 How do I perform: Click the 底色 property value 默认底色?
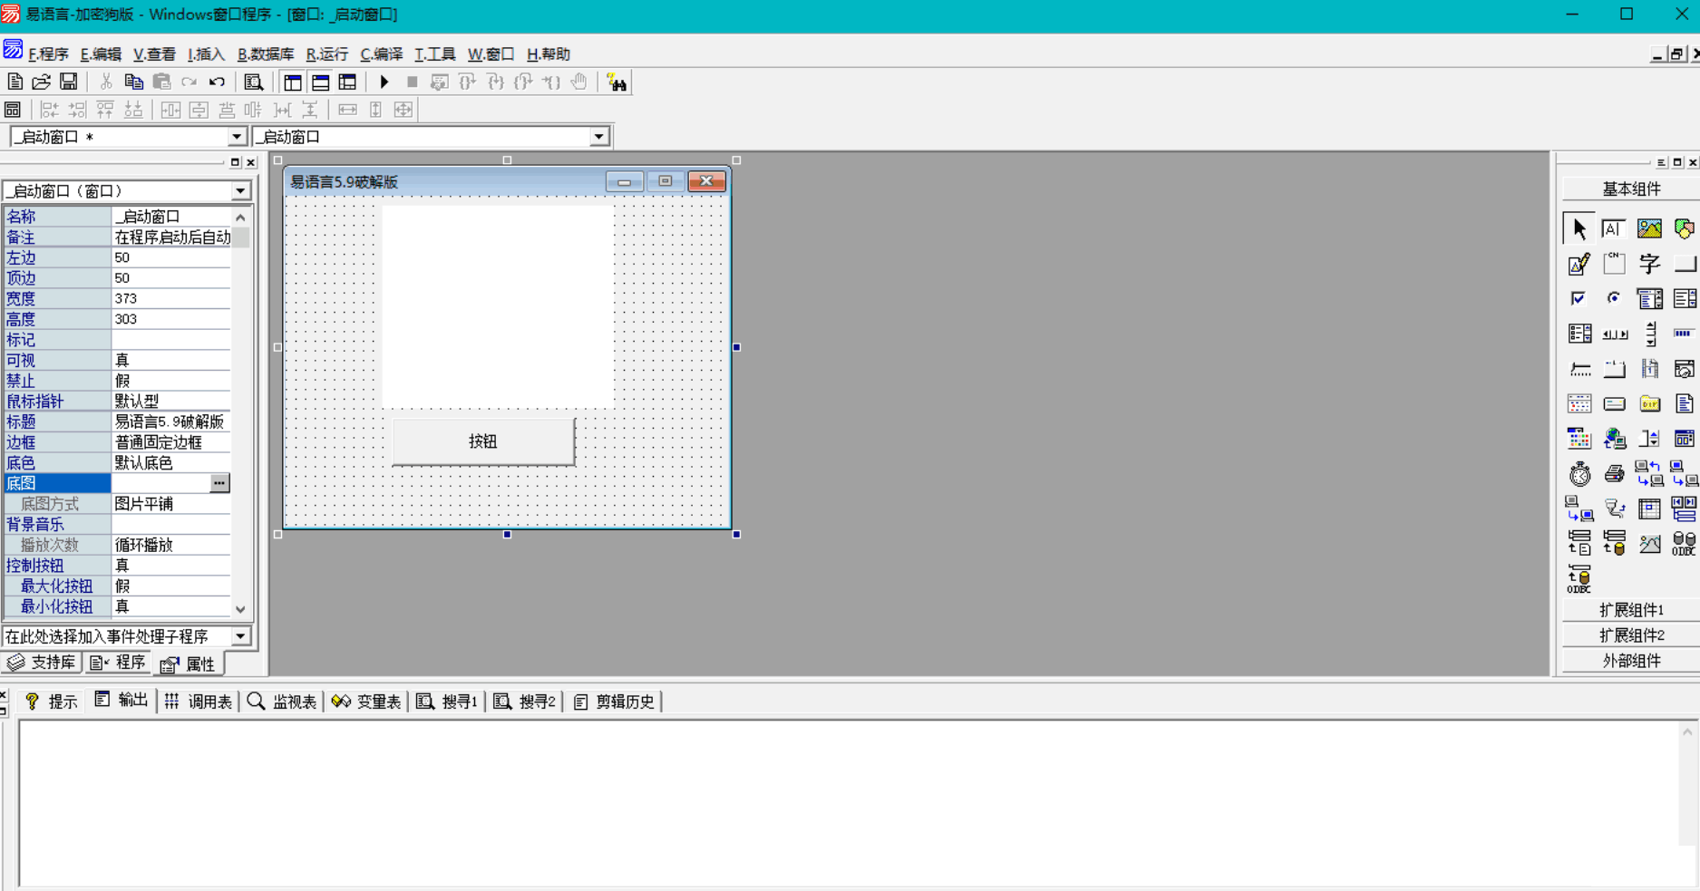[170, 463]
